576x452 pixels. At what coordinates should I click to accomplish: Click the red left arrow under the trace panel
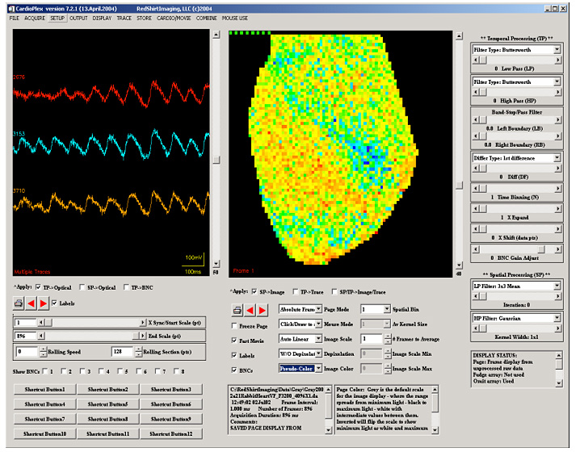tap(32, 303)
